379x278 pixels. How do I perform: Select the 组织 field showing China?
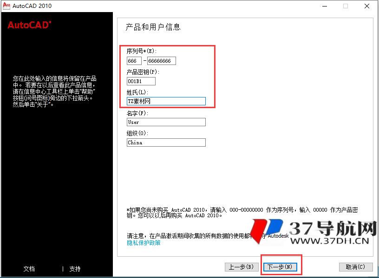pyautogui.click(x=166, y=142)
